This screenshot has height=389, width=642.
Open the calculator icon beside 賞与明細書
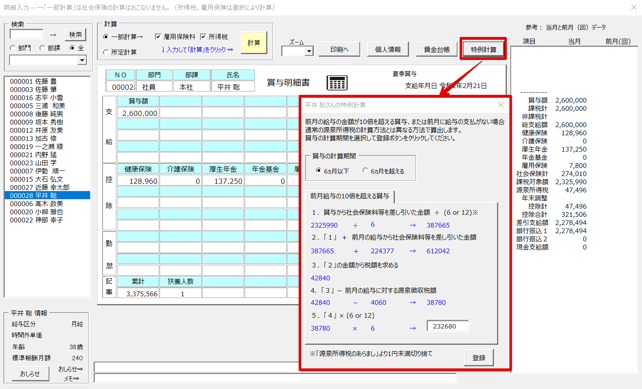(x=337, y=82)
